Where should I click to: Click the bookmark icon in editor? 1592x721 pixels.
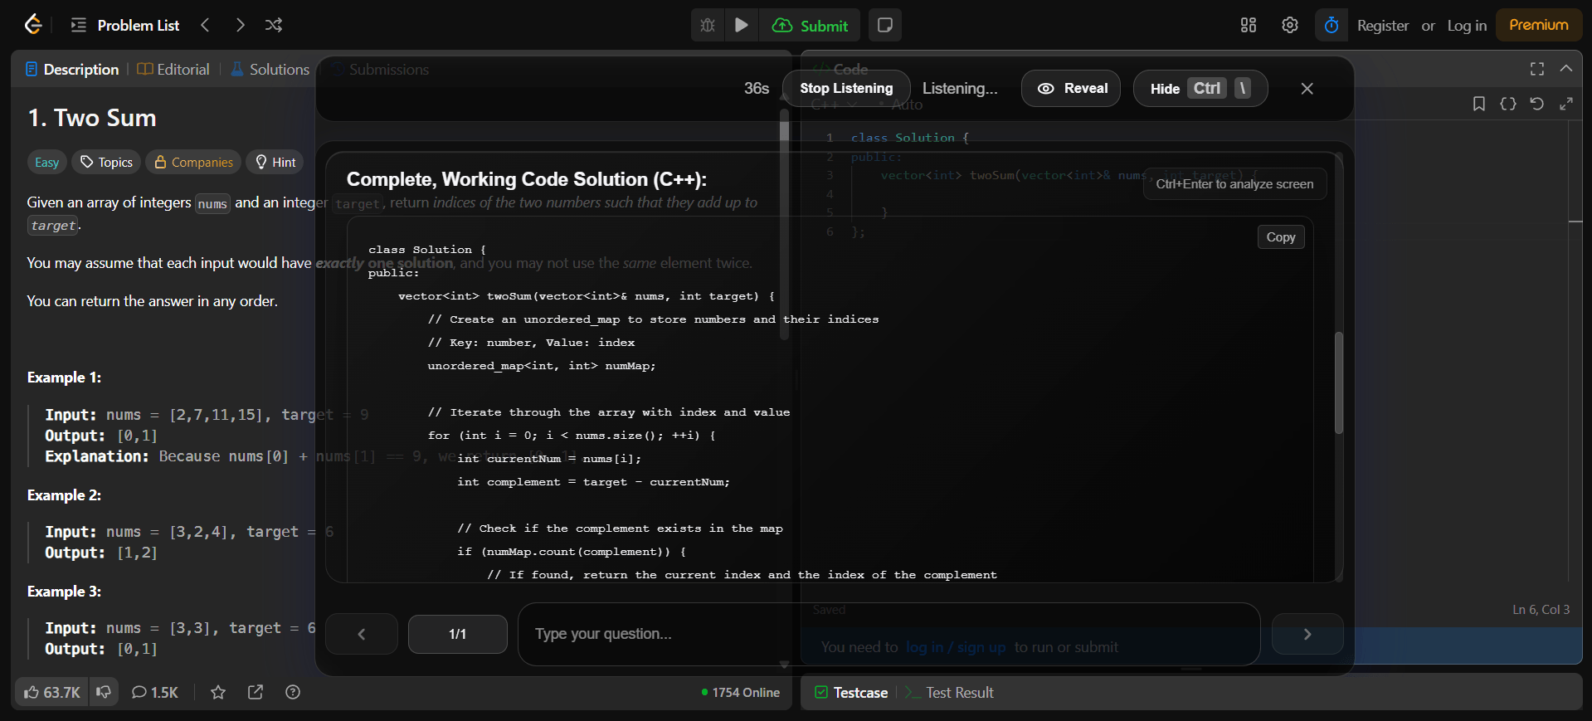[x=1479, y=104]
